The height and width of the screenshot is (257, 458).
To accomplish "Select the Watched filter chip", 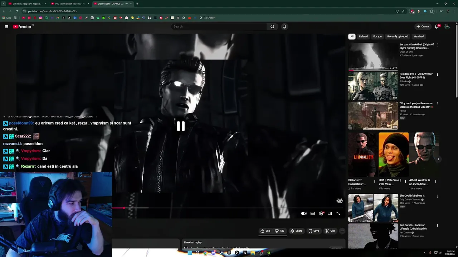I will click(x=418, y=36).
